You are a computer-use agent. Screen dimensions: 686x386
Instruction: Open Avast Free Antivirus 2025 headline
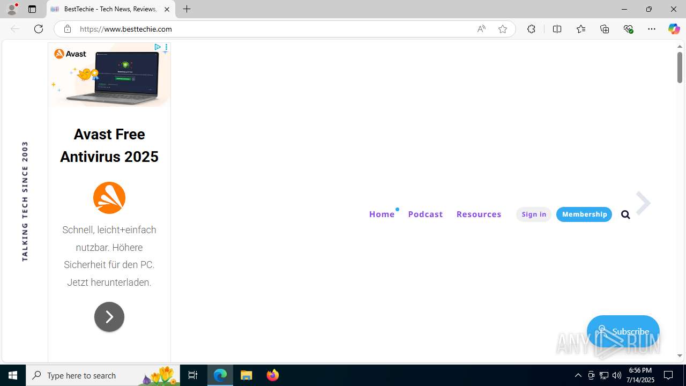point(109,145)
